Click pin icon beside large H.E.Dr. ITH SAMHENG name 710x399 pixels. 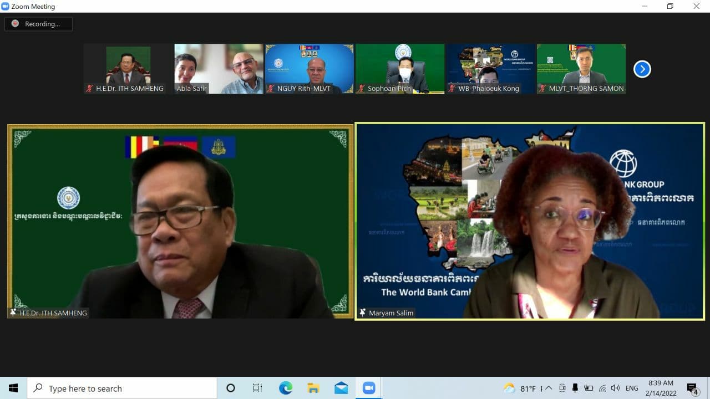tap(13, 313)
